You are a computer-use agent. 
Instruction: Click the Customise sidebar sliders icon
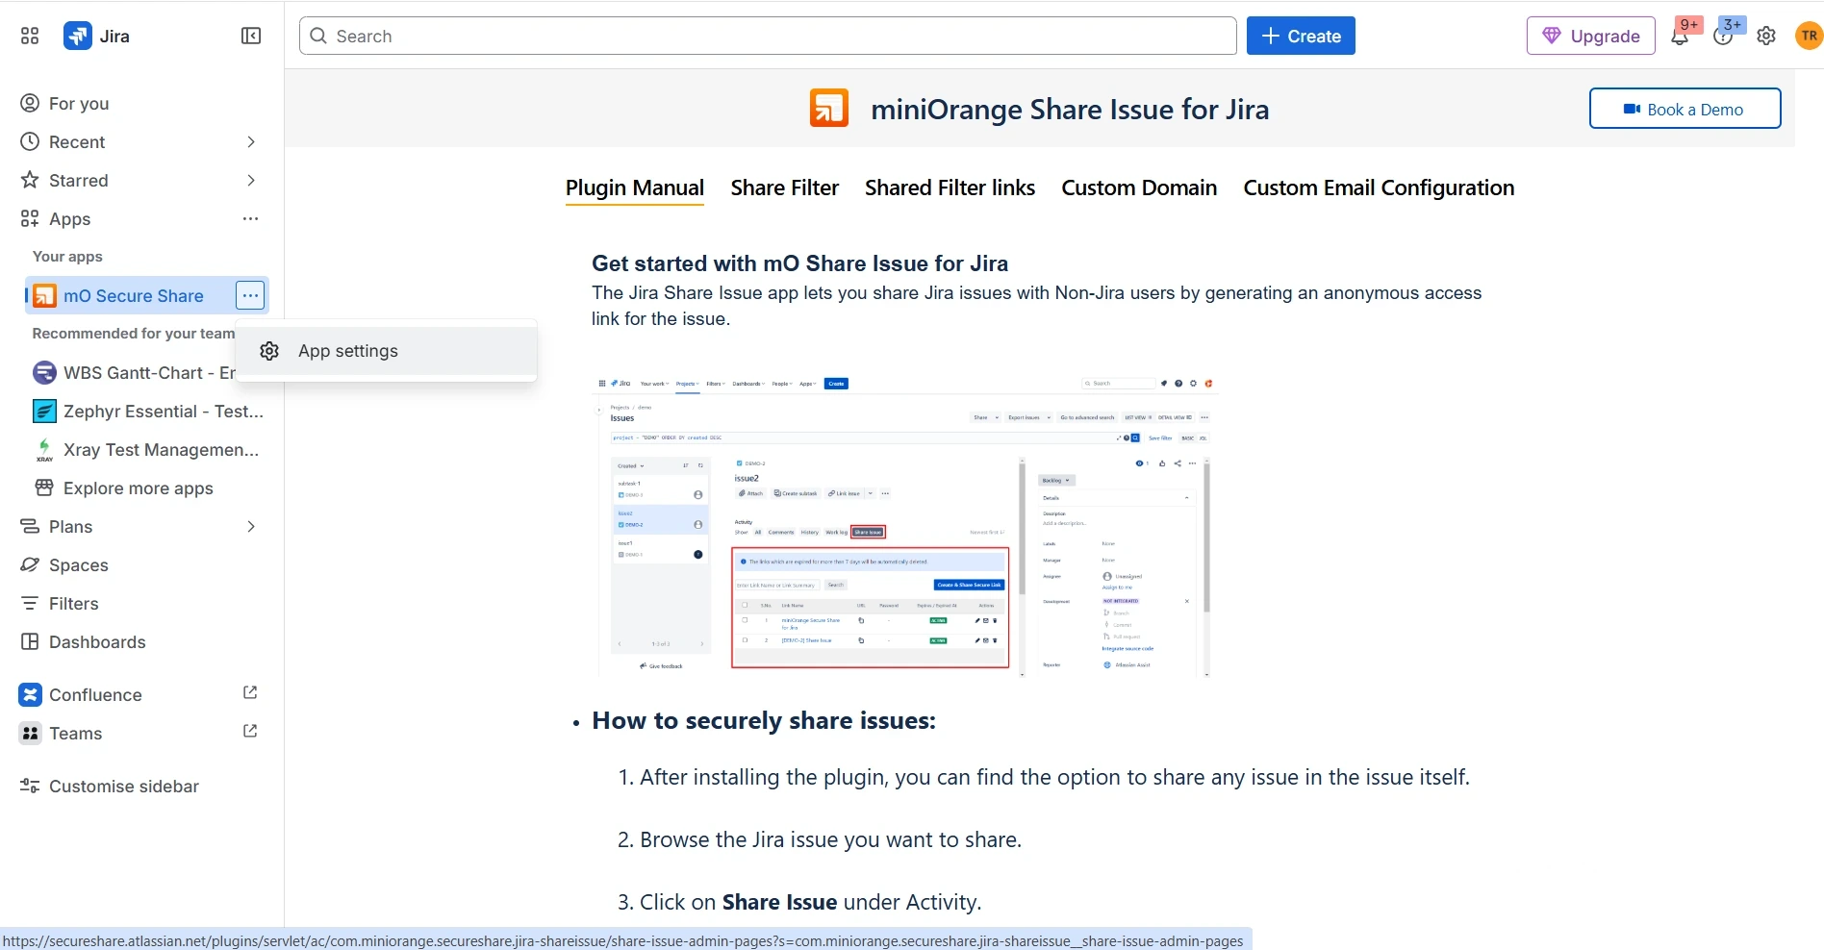pyautogui.click(x=30, y=786)
